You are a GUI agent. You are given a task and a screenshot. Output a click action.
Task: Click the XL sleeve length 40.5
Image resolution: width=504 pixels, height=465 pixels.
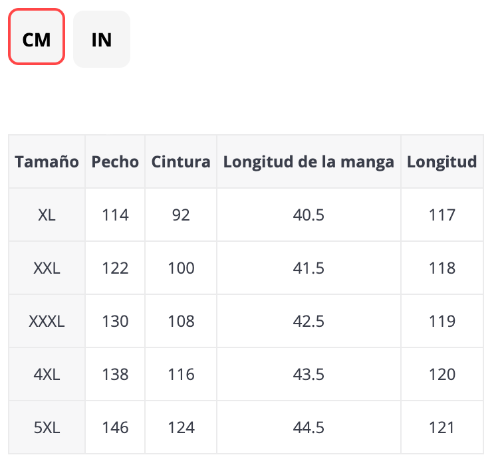(309, 215)
